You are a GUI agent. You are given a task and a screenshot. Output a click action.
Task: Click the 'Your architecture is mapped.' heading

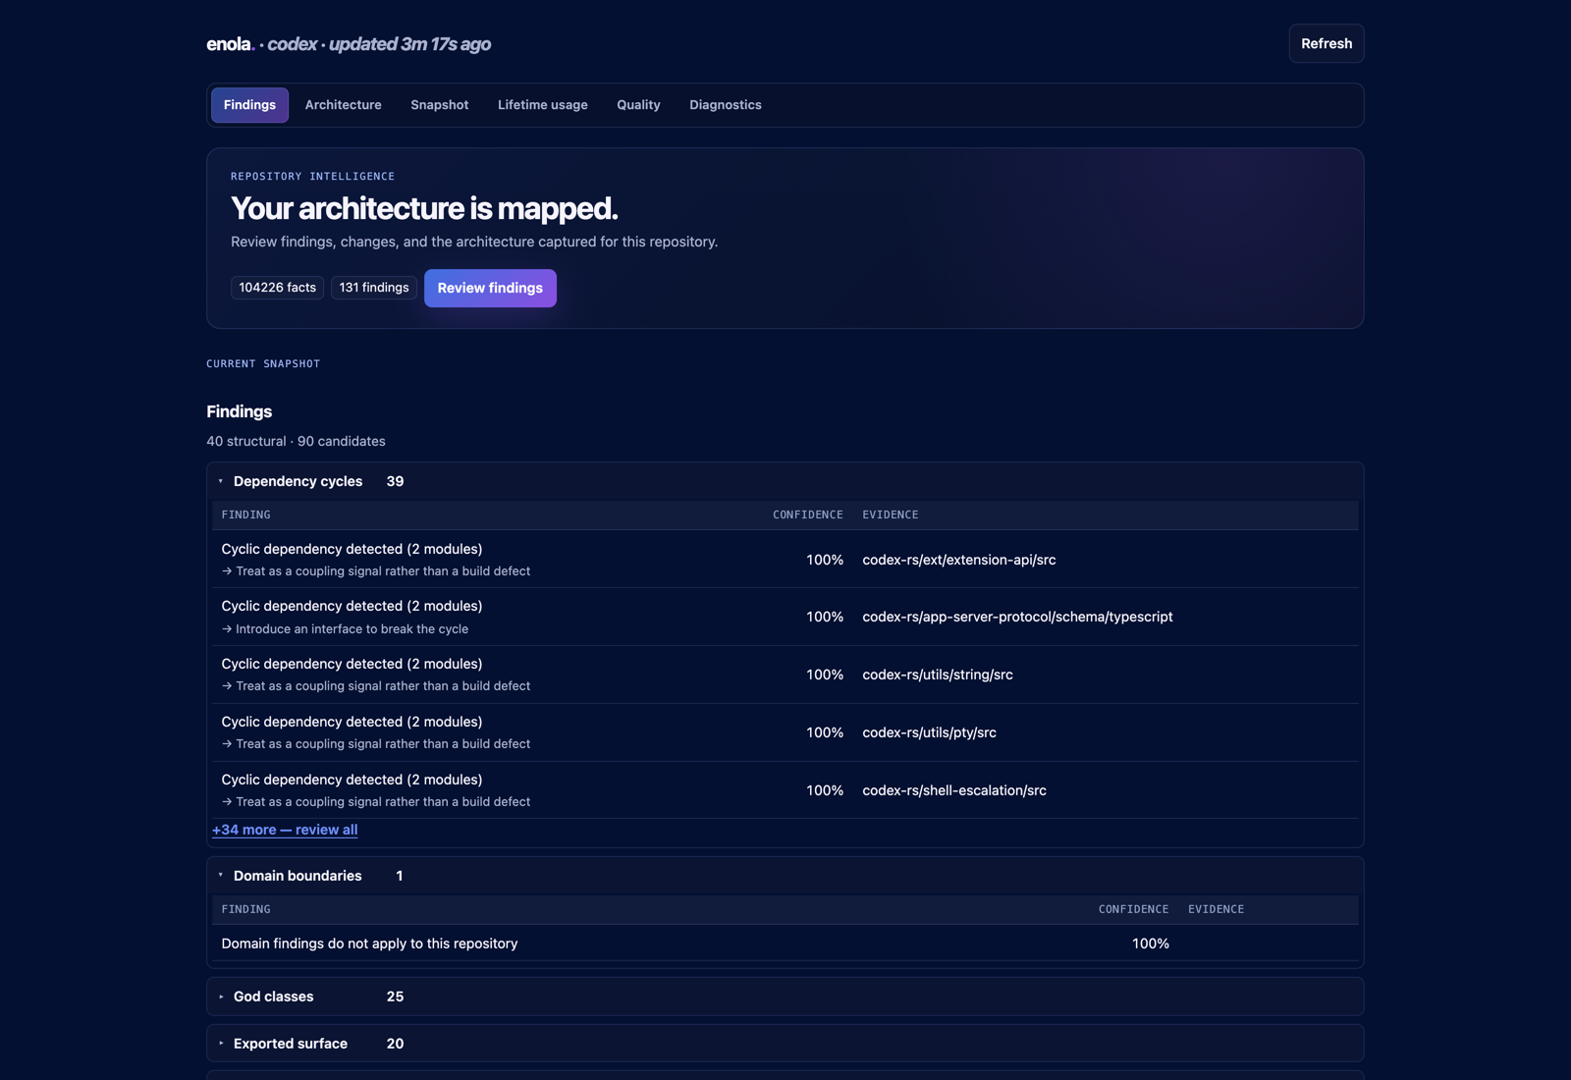pos(424,208)
